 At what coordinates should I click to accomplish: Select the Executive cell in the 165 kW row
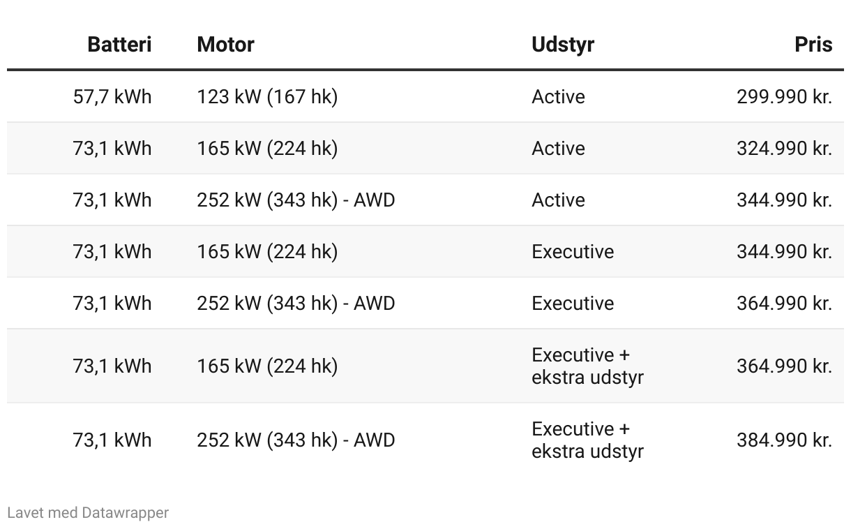(x=573, y=251)
